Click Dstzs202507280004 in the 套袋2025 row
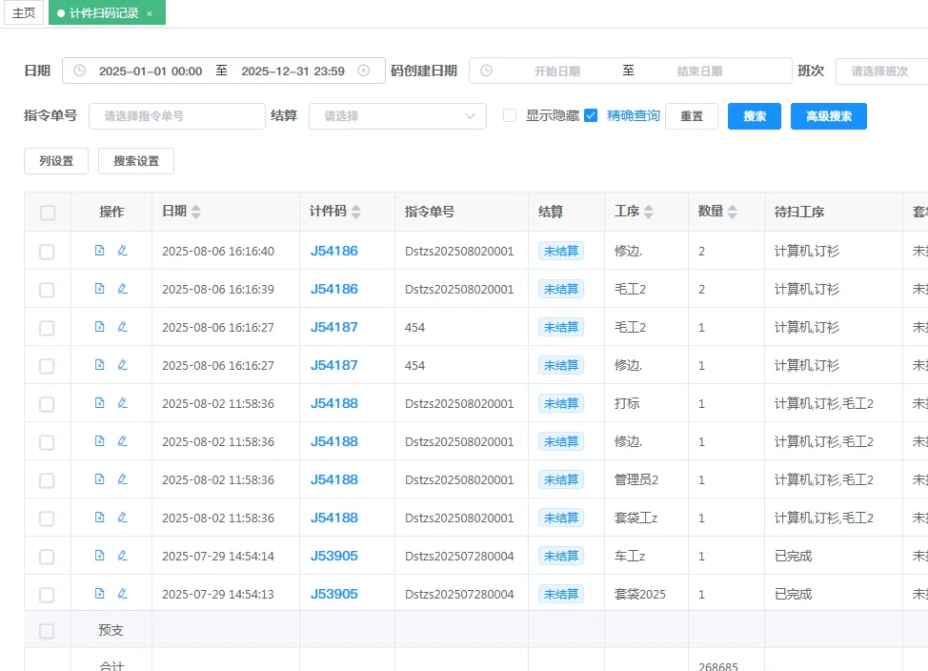 (459, 594)
